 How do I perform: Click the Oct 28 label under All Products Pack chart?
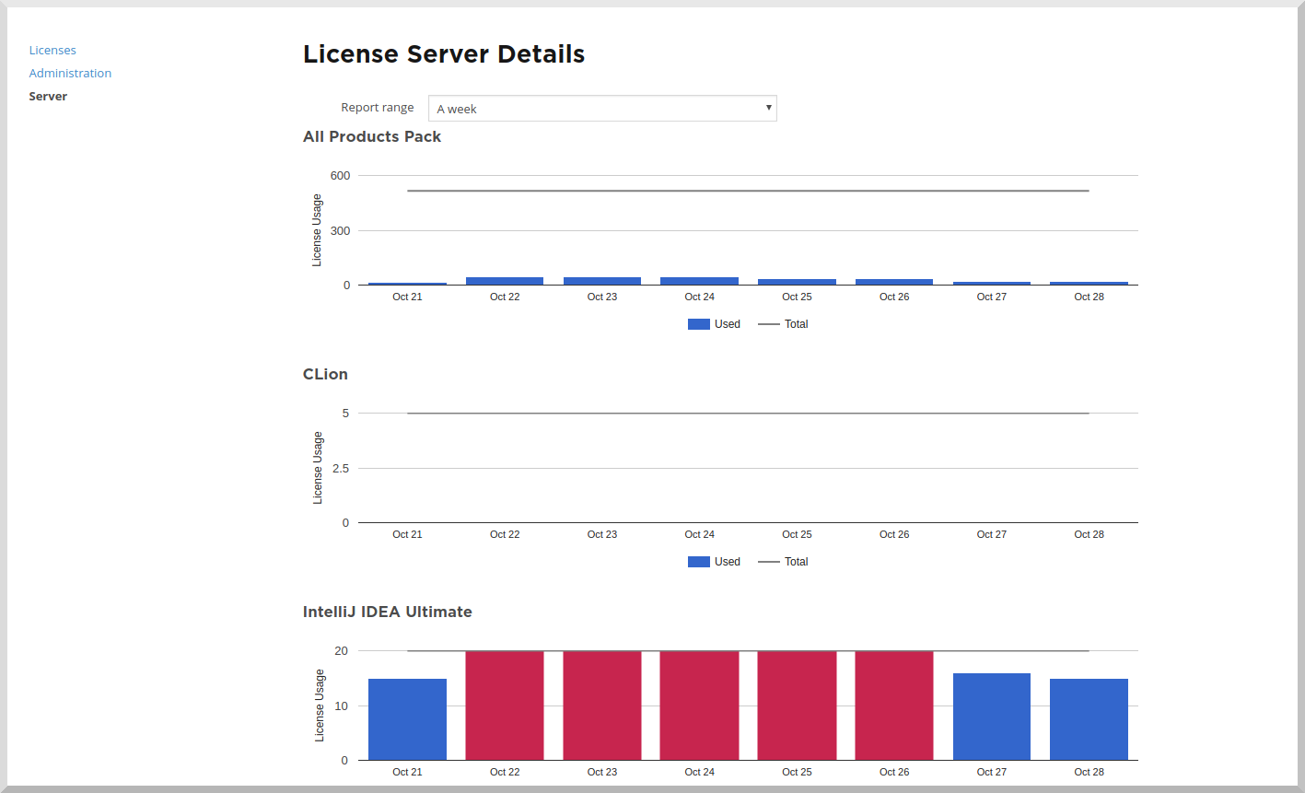[1089, 297]
